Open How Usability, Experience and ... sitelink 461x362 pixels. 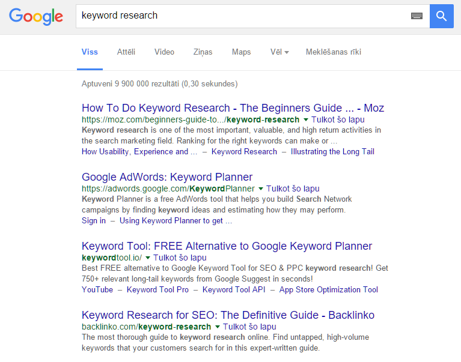point(139,151)
